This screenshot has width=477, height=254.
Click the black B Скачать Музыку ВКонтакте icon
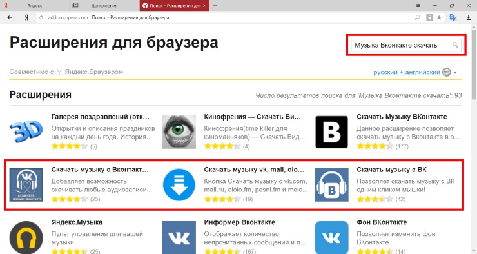(x=331, y=132)
